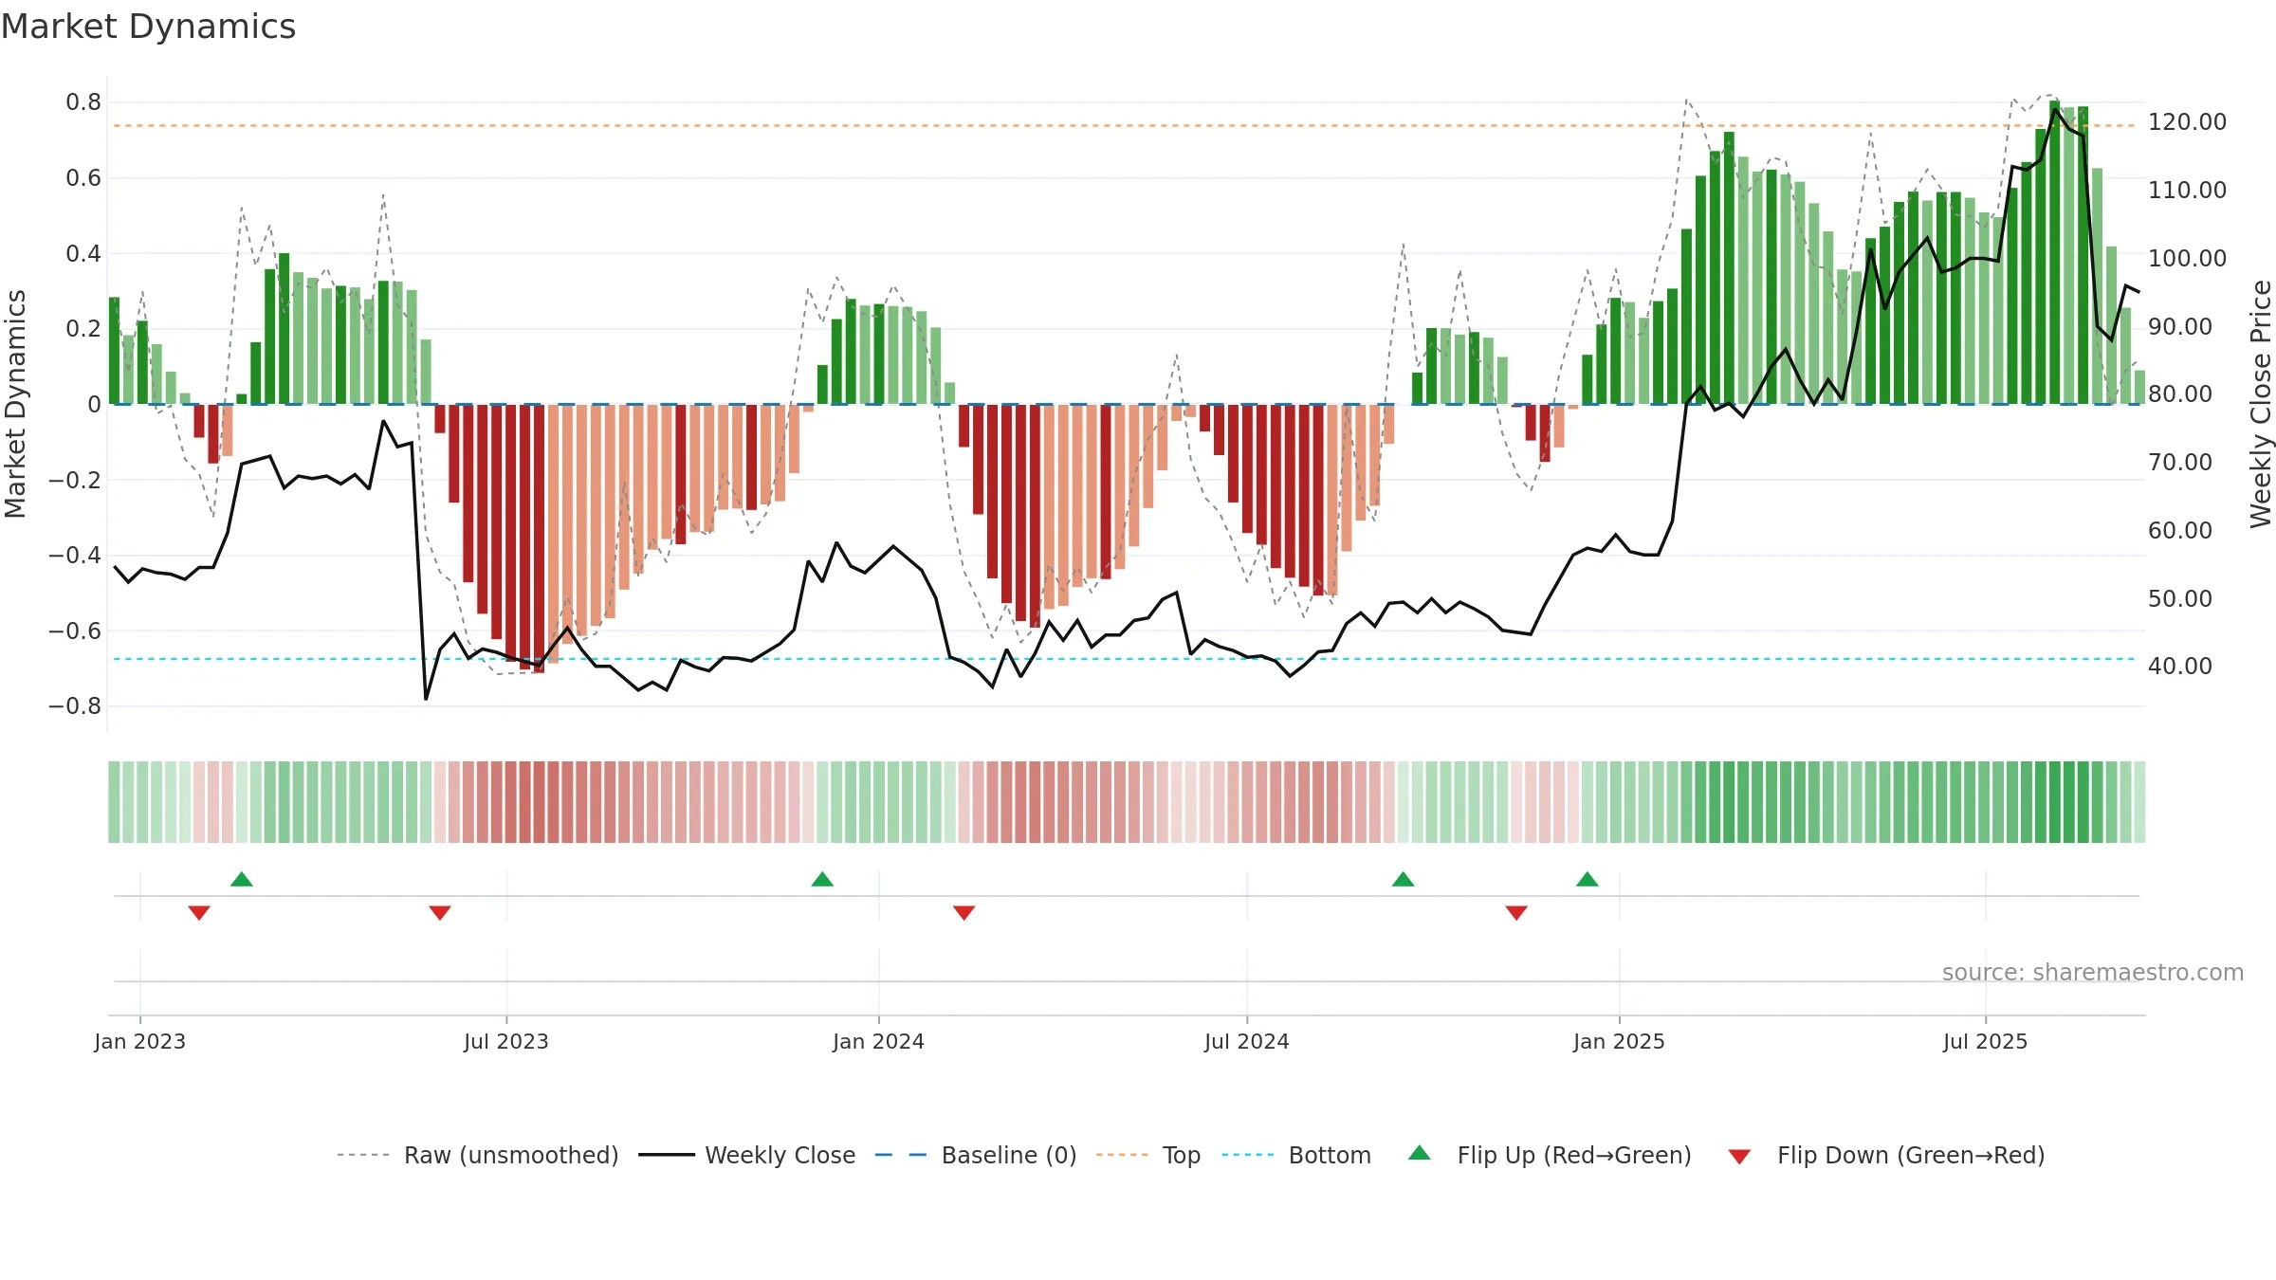
Task: Click the −0.4 left axis tick label
Action: tap(75, 555)
